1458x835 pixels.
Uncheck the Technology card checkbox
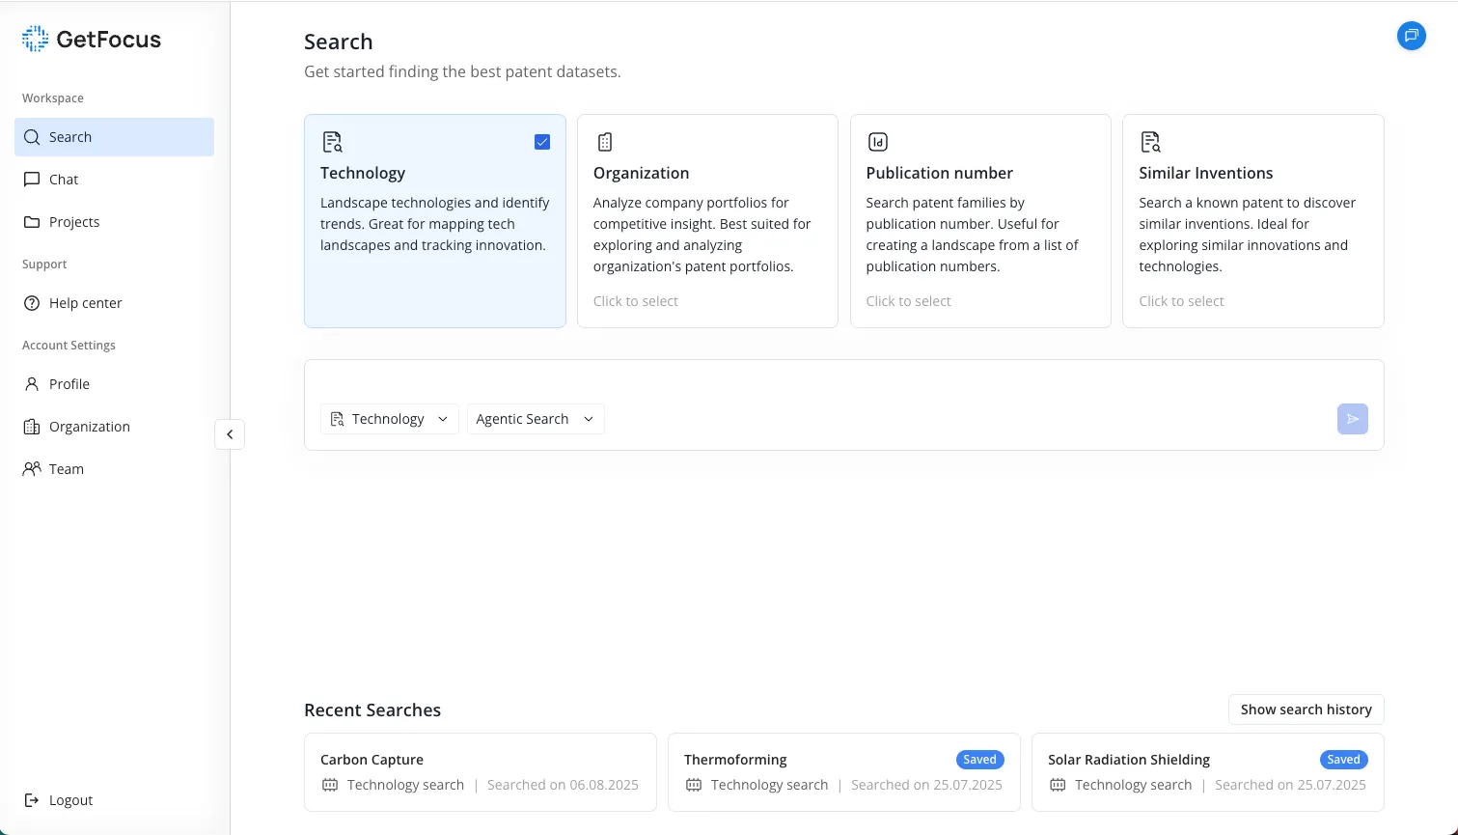[x=542, y=142]
